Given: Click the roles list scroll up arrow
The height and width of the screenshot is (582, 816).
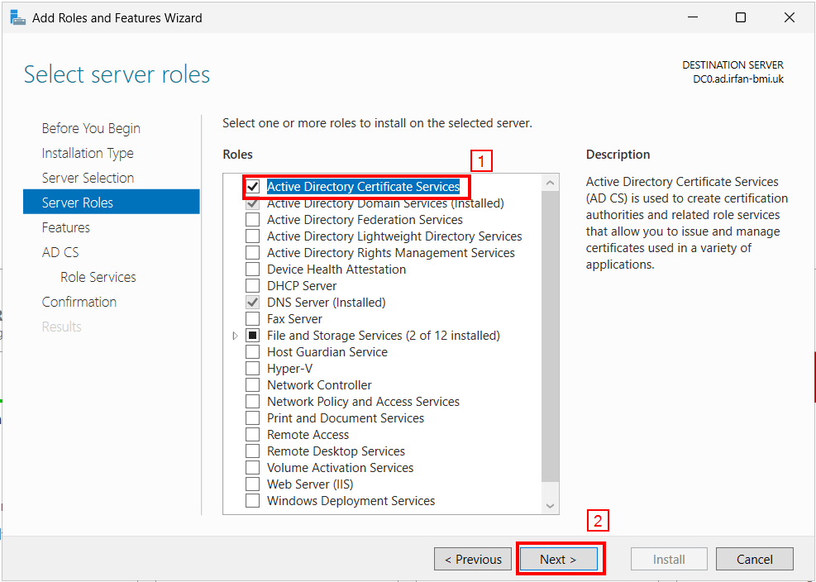Looking at the screenshot, I should 550,183.
